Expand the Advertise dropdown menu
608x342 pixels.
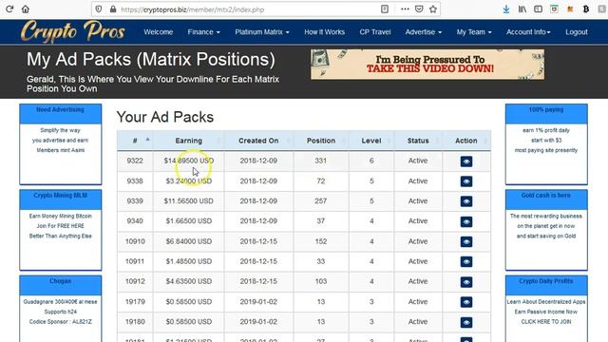click(x=423, y=32)
